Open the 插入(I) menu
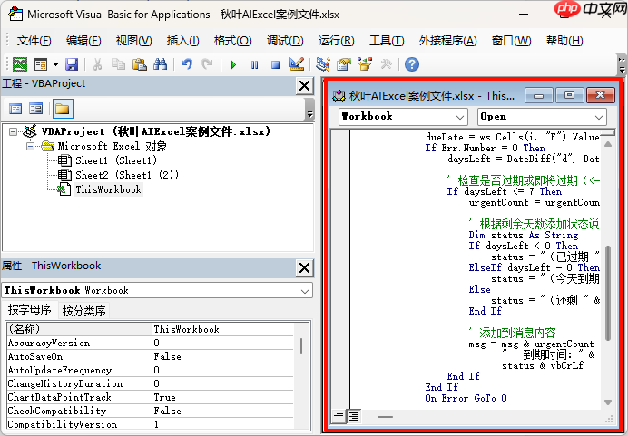 coord(182,41)
